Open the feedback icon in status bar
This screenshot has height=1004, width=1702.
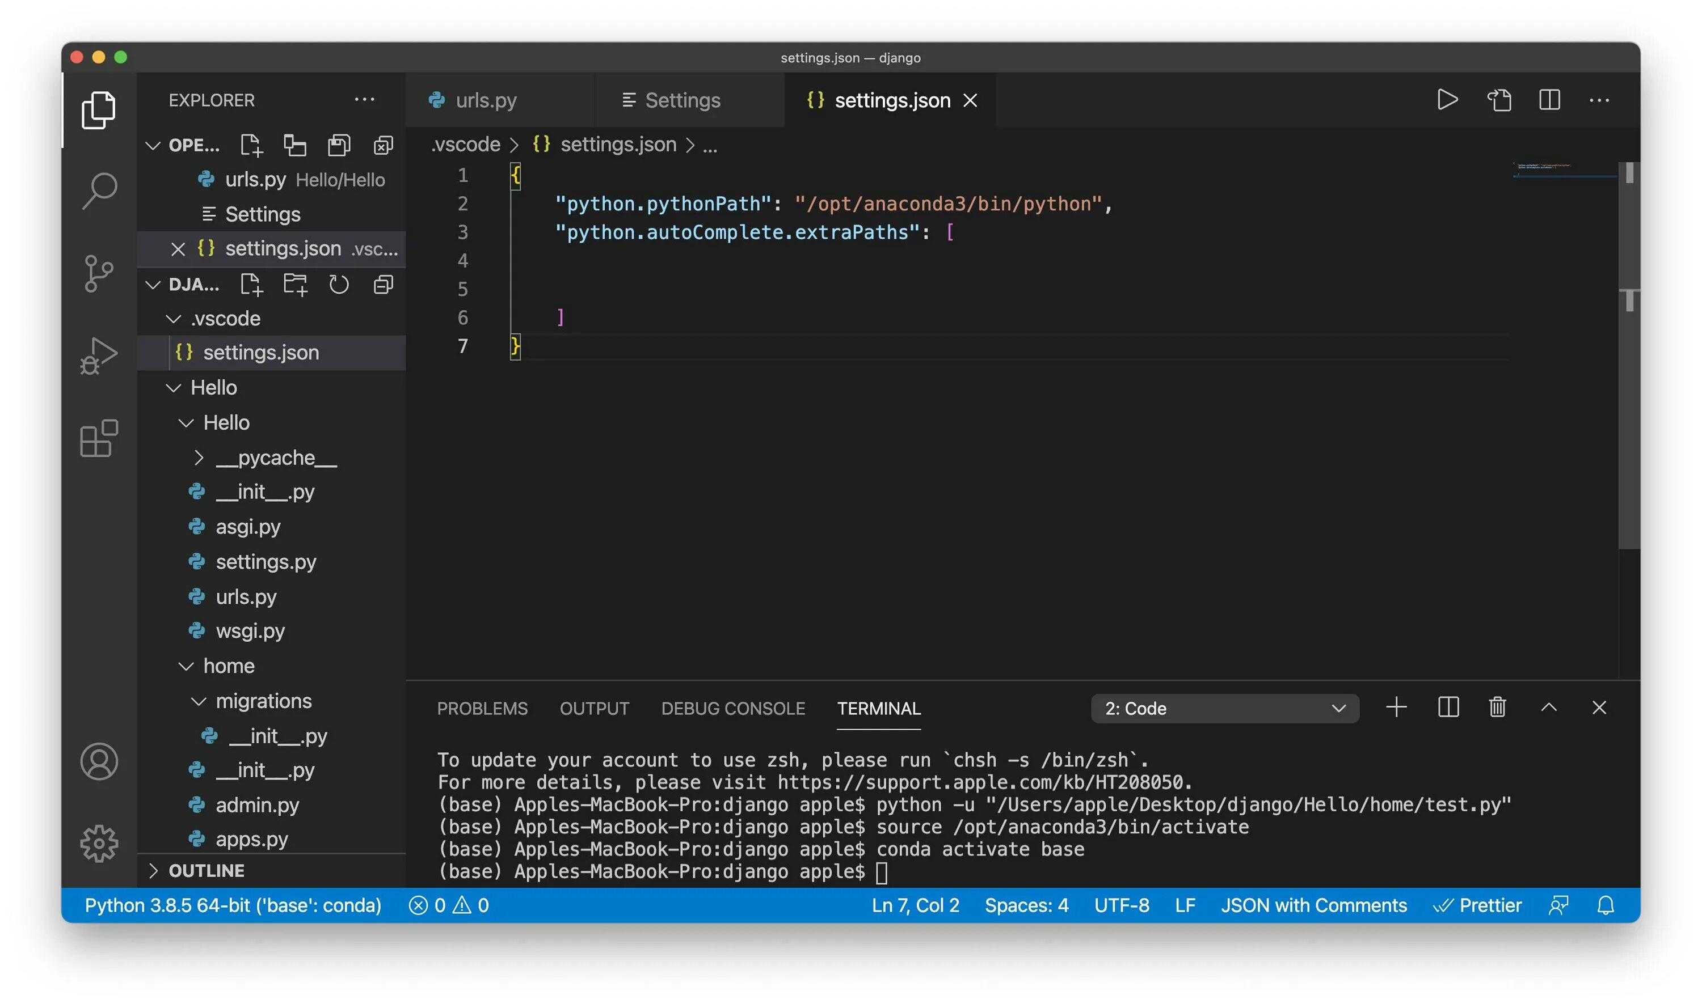click(x=1558, y=905)
